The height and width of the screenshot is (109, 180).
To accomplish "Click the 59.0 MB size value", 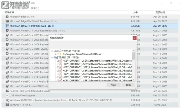I will [x=135, y=91].
